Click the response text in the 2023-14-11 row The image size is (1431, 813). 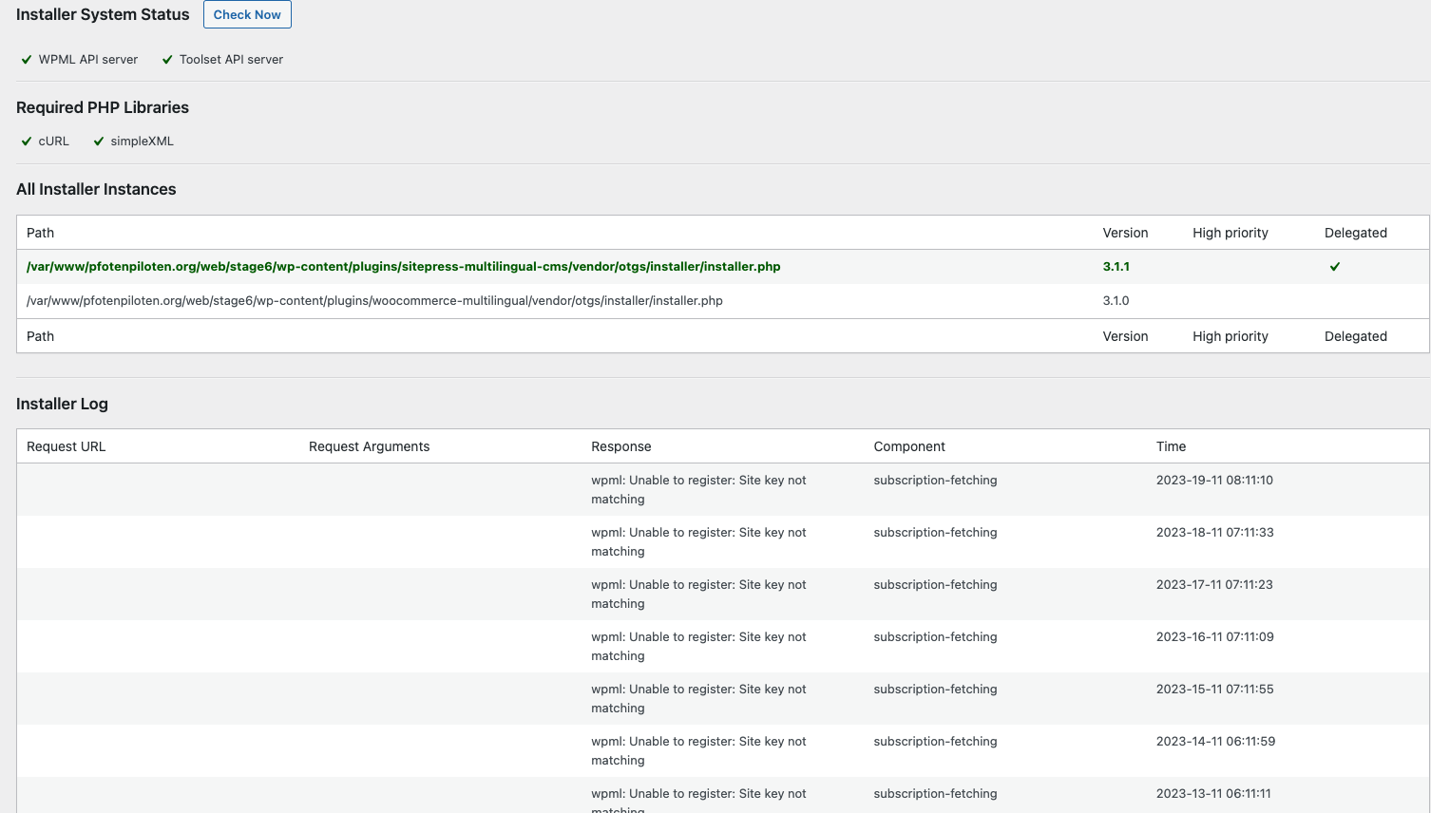point(698,751)
